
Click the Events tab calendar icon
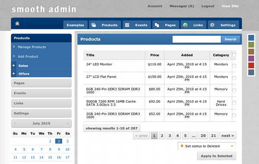[x=127, y=25]
